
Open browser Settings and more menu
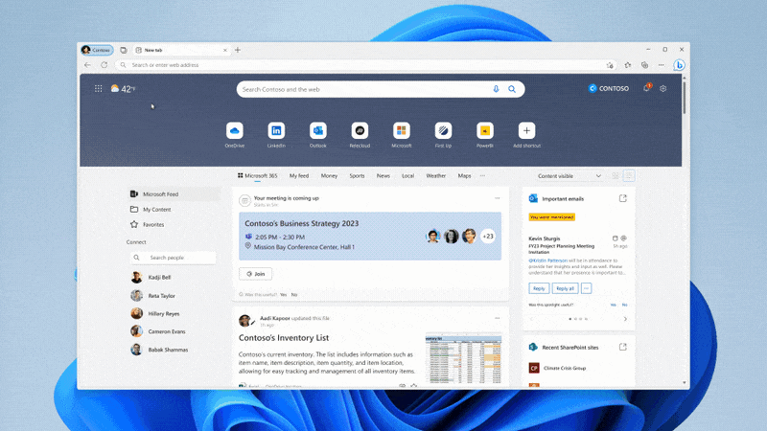[661, 65]
